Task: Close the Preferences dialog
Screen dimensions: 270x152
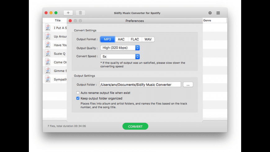Action: [70, 21]
